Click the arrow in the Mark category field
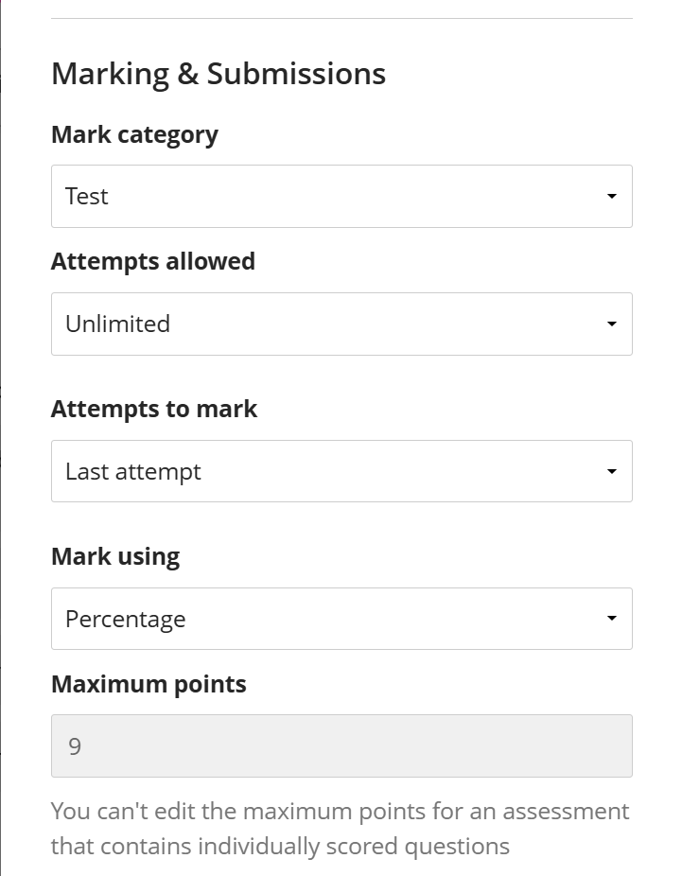 tap(611, 197)
